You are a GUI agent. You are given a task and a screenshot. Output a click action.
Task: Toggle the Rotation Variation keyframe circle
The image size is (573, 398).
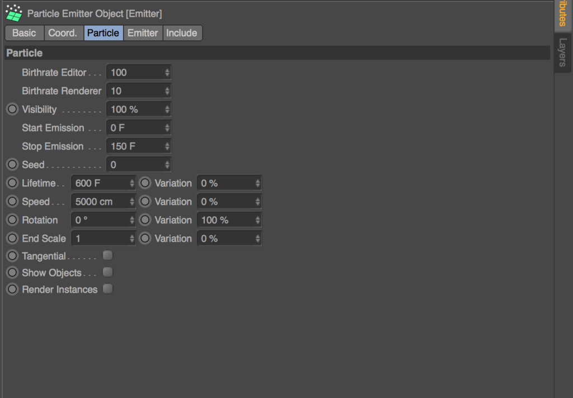click(x=145, y=219)
